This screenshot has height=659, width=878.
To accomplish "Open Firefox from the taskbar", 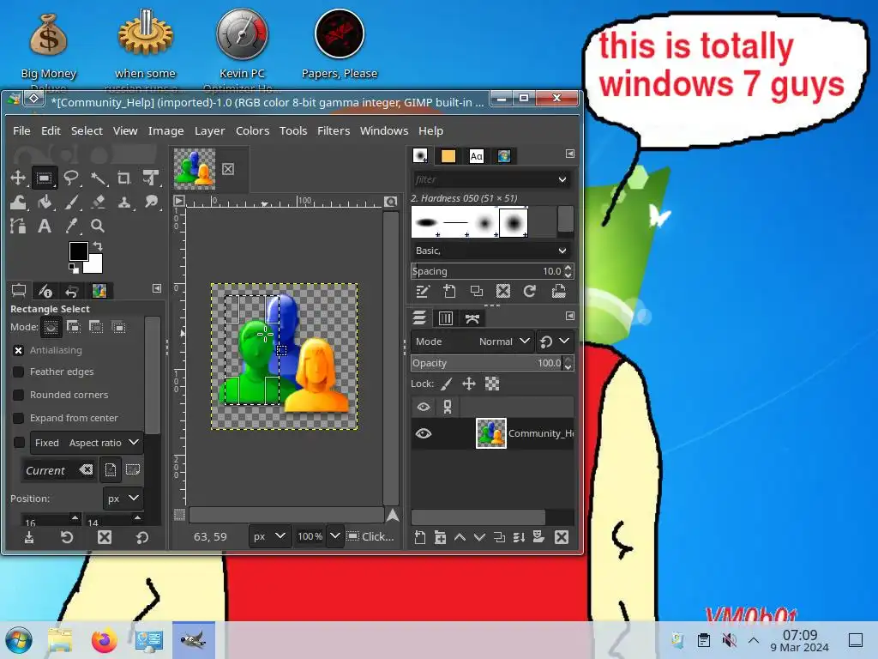I will [x=105, y=640].
